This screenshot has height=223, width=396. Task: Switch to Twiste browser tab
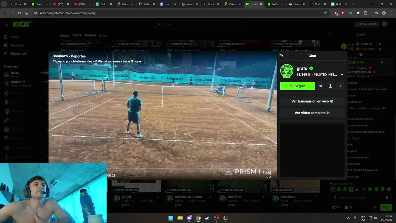tap(125, 4)
